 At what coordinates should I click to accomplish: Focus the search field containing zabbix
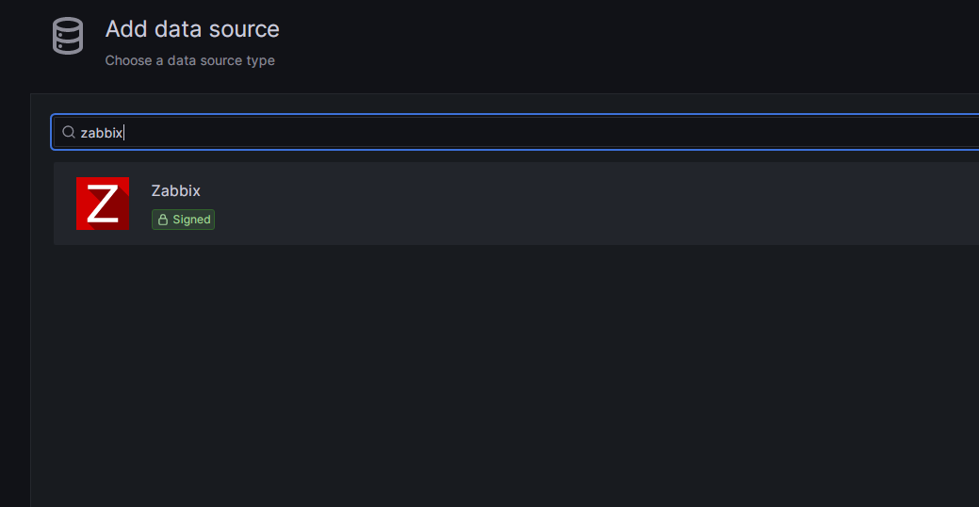click(x=515, y=132)
